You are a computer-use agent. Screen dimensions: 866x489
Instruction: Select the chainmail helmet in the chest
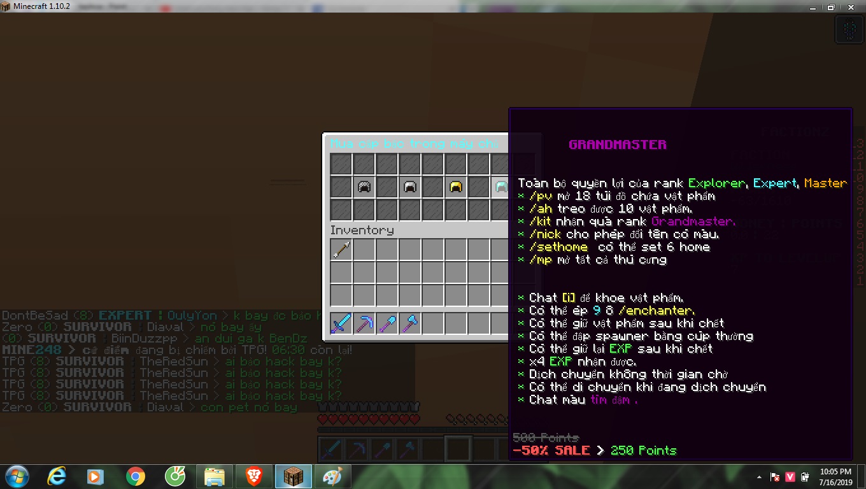tap(364, 187)
